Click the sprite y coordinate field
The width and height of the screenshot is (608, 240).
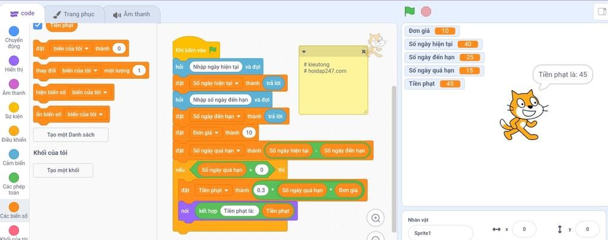coord(587,229)
